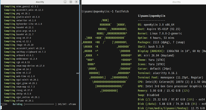This screenshot has width=206, height=110.
Task: Click the 'Theme: Yaru [GTK3]' line
Action: (151, 60)
